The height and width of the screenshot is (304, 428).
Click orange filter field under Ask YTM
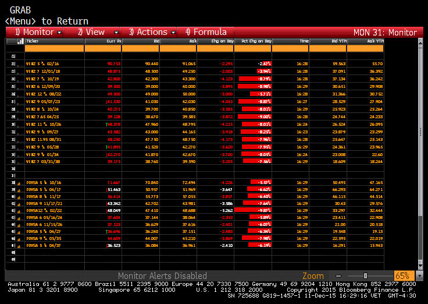(365, 48)
